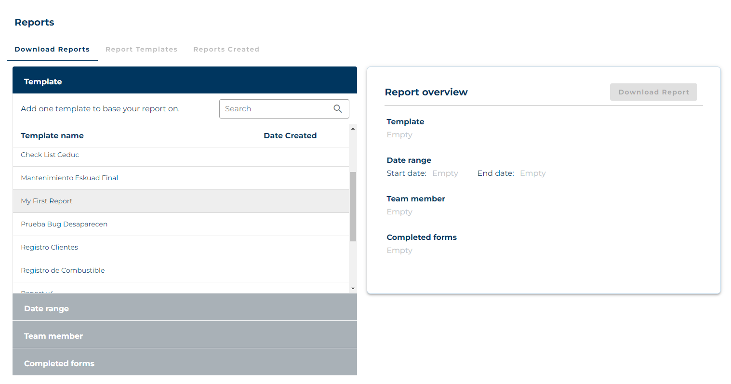Collapse the Template section header
731x384 pixels.
coord(185,81)
